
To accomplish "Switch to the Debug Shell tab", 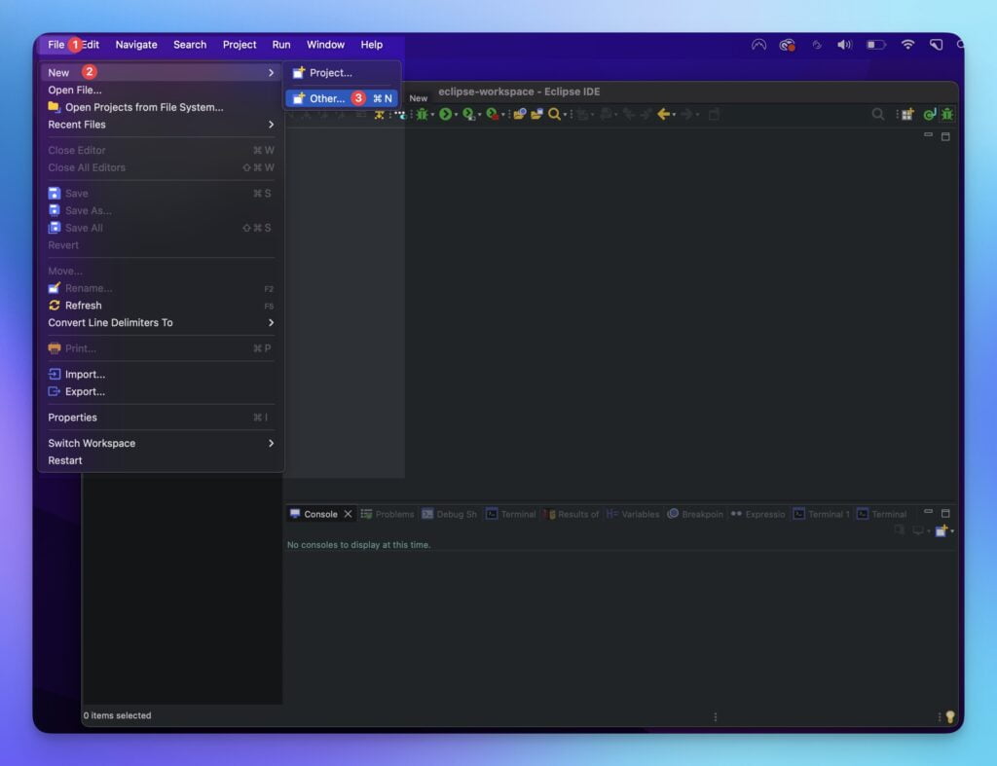I will point(449,514).
